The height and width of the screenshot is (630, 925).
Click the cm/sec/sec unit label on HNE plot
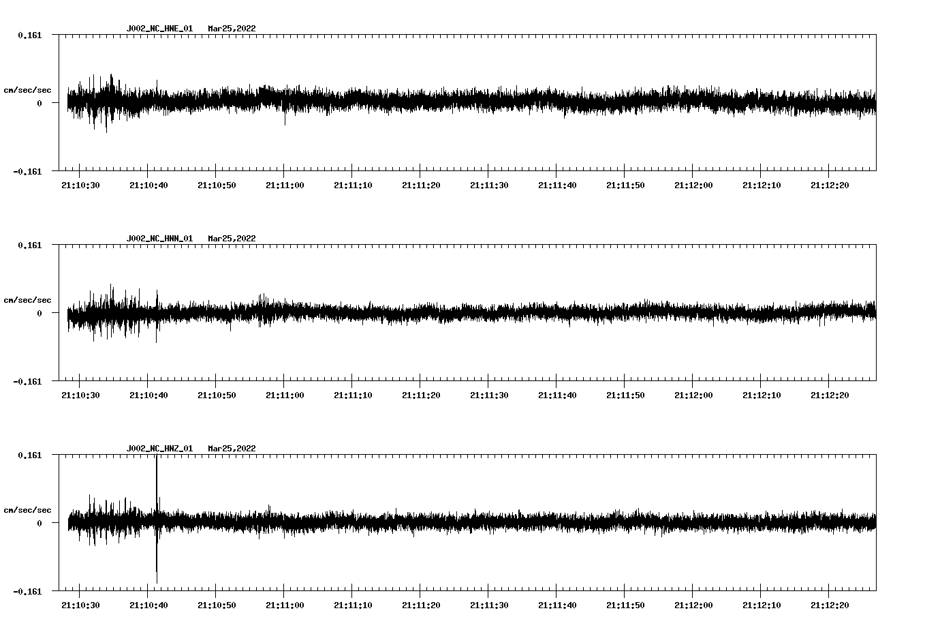click(x=27, y=90)
